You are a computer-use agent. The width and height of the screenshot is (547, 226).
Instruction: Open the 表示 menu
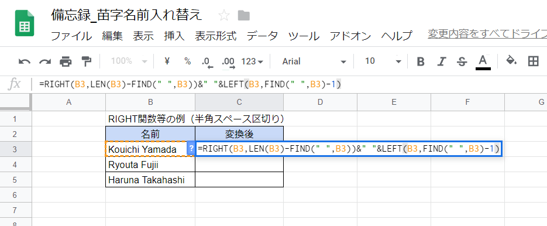143,36
